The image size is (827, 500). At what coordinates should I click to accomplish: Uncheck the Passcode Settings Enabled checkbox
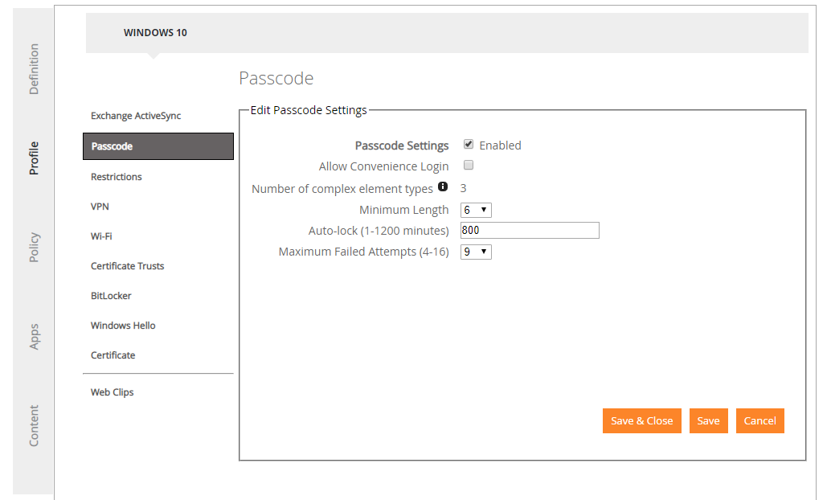pyautogui.click(x=469, y=144)
